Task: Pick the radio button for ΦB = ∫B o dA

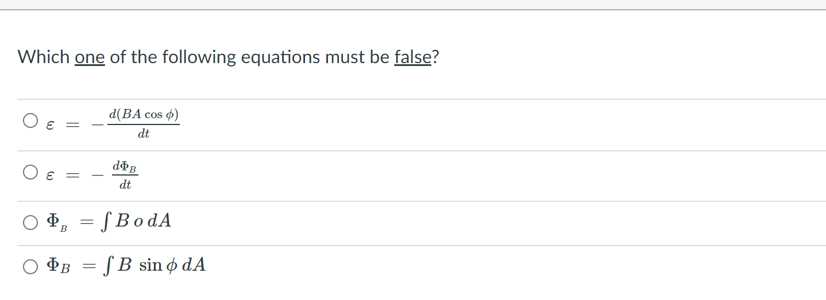Action: [x=30, y=222]
